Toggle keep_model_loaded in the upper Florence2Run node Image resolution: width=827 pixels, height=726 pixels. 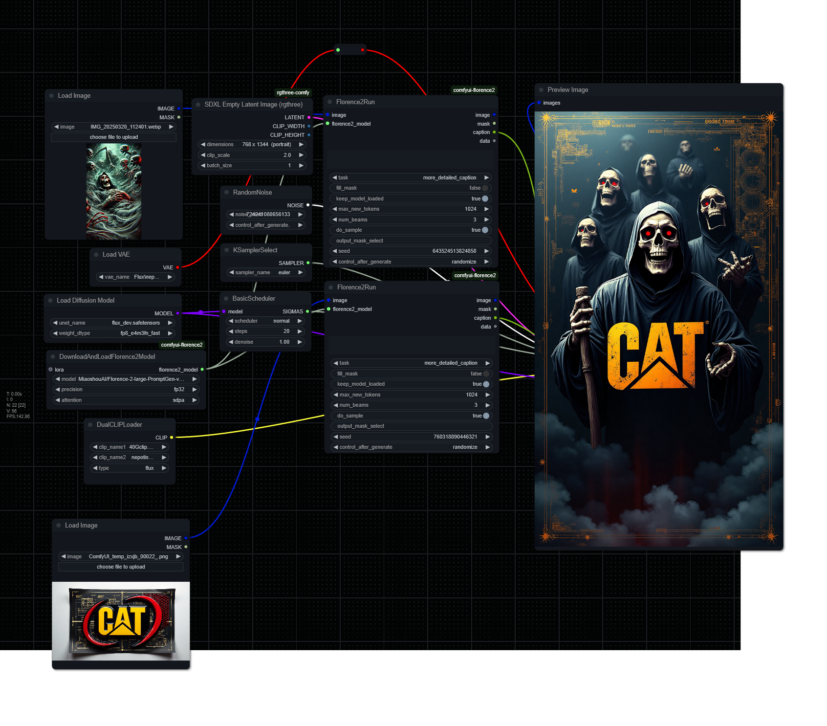coord(411,199)
